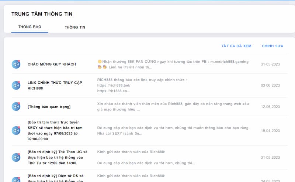Open Điện tử DS scheduled maintenance title
This screenshot has width=295, height=182.
tap(57, 178)
